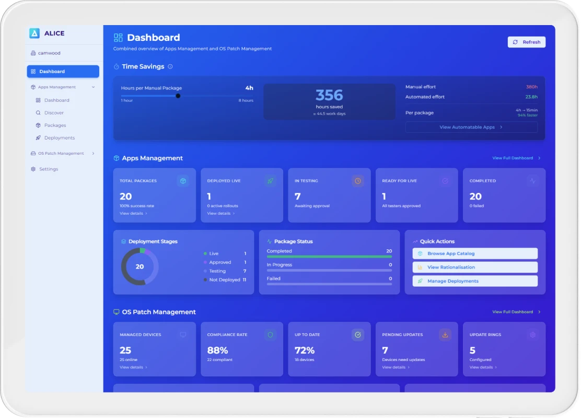Screen dimensions: 581x418
Task: Open Deployments in the sidebar
Action: 59,138
